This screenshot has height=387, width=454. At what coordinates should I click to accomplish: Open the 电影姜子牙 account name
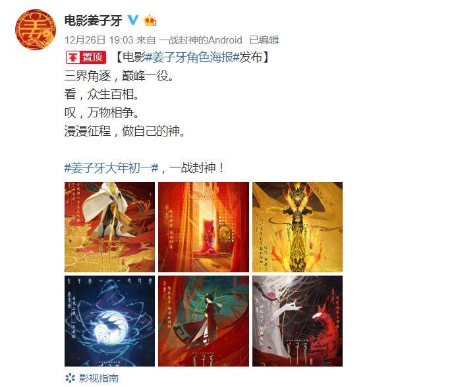click(93, 20)
